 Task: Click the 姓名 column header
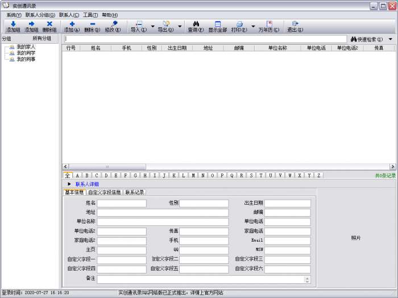pyautogui.click(x=96, y=48)
